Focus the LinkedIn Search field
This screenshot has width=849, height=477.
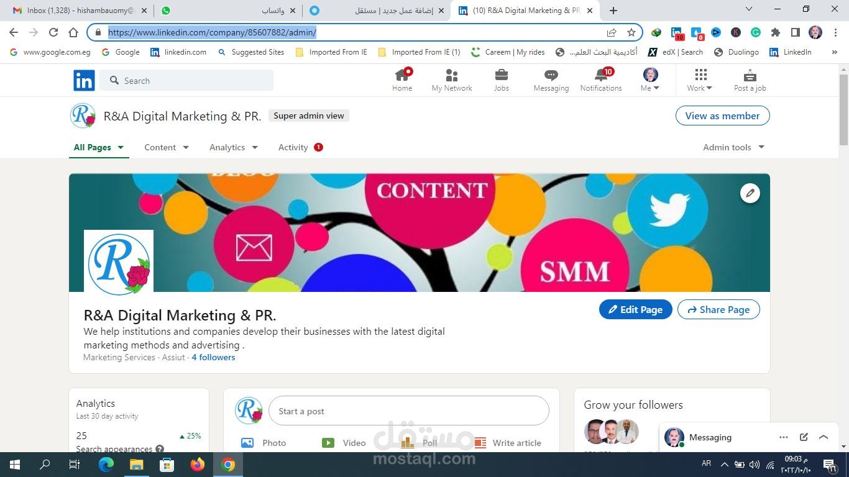click(x=186, y=81)
